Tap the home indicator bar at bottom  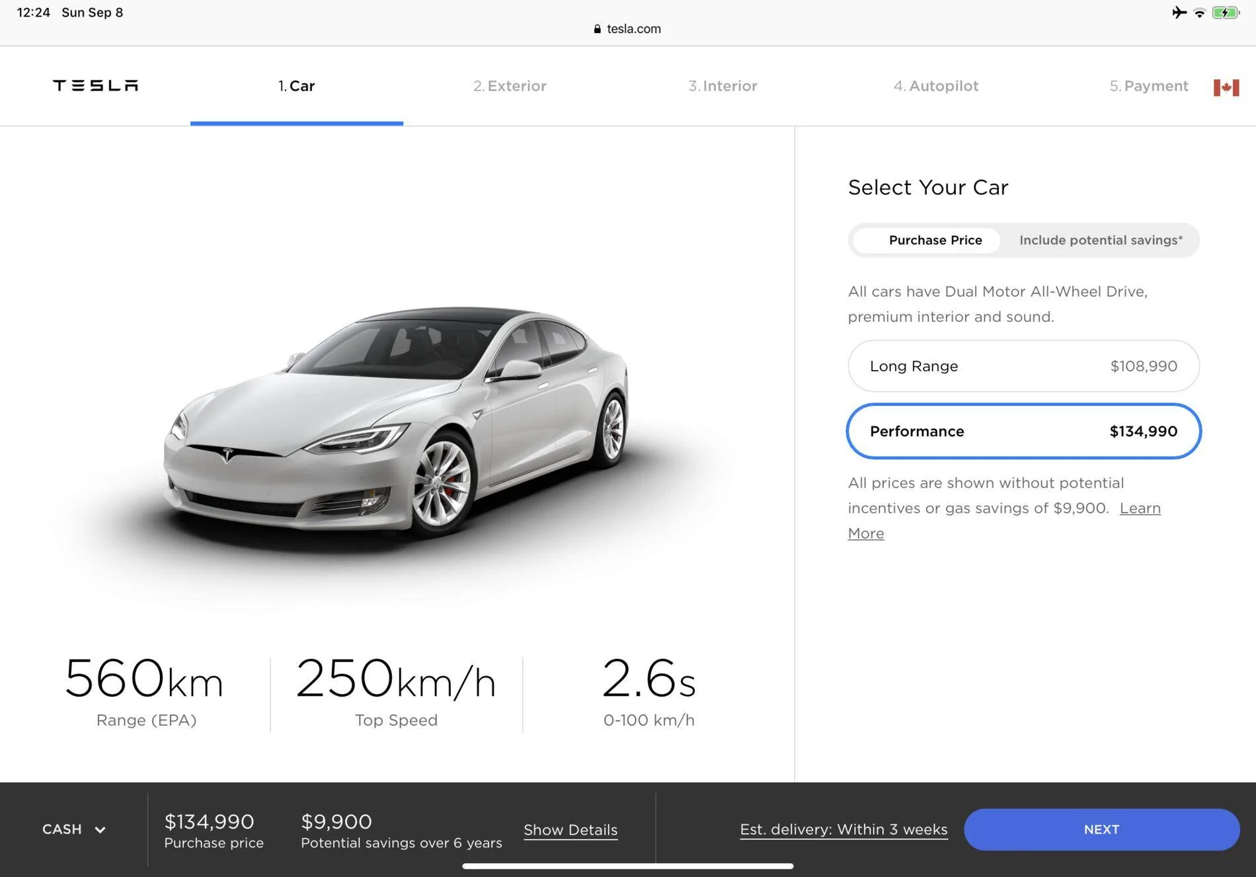pyautogui.click(x=627, y=866)
